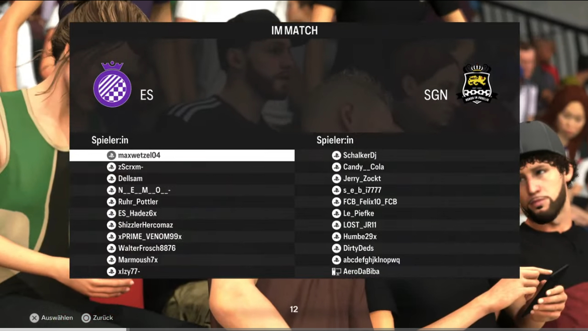Click the Auswählen label
The width and height of the screenshot is (588, 331).
point(57,317)
